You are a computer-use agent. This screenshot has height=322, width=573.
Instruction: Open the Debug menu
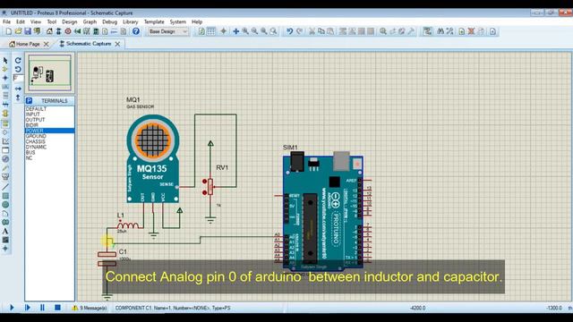coord(109,21)
